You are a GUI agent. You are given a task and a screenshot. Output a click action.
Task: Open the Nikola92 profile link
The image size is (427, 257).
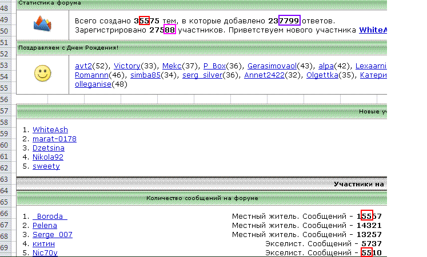pos(48,157)
